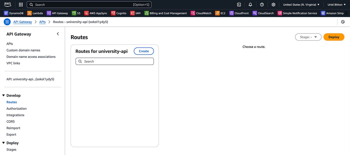Open Billing and Cost Management shortcut icon
Image resolution: width=350 pixels, height=155 pixels.
146,13
